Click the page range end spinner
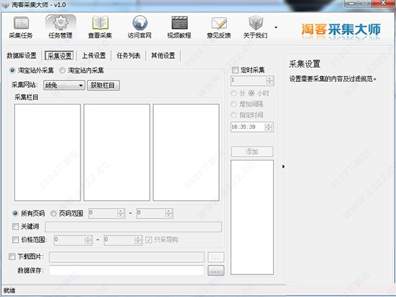The height and width of the screenshot is (297, 396). coord(169,213)
